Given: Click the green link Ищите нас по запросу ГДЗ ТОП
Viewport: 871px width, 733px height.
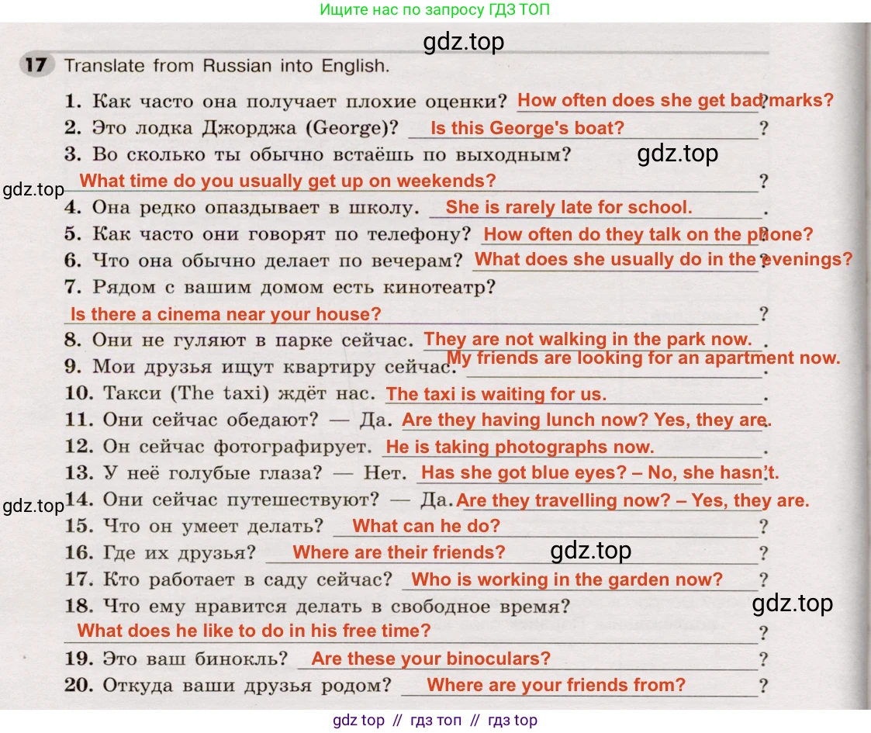Looking at the screenshot, I should (x=435, y=10).
